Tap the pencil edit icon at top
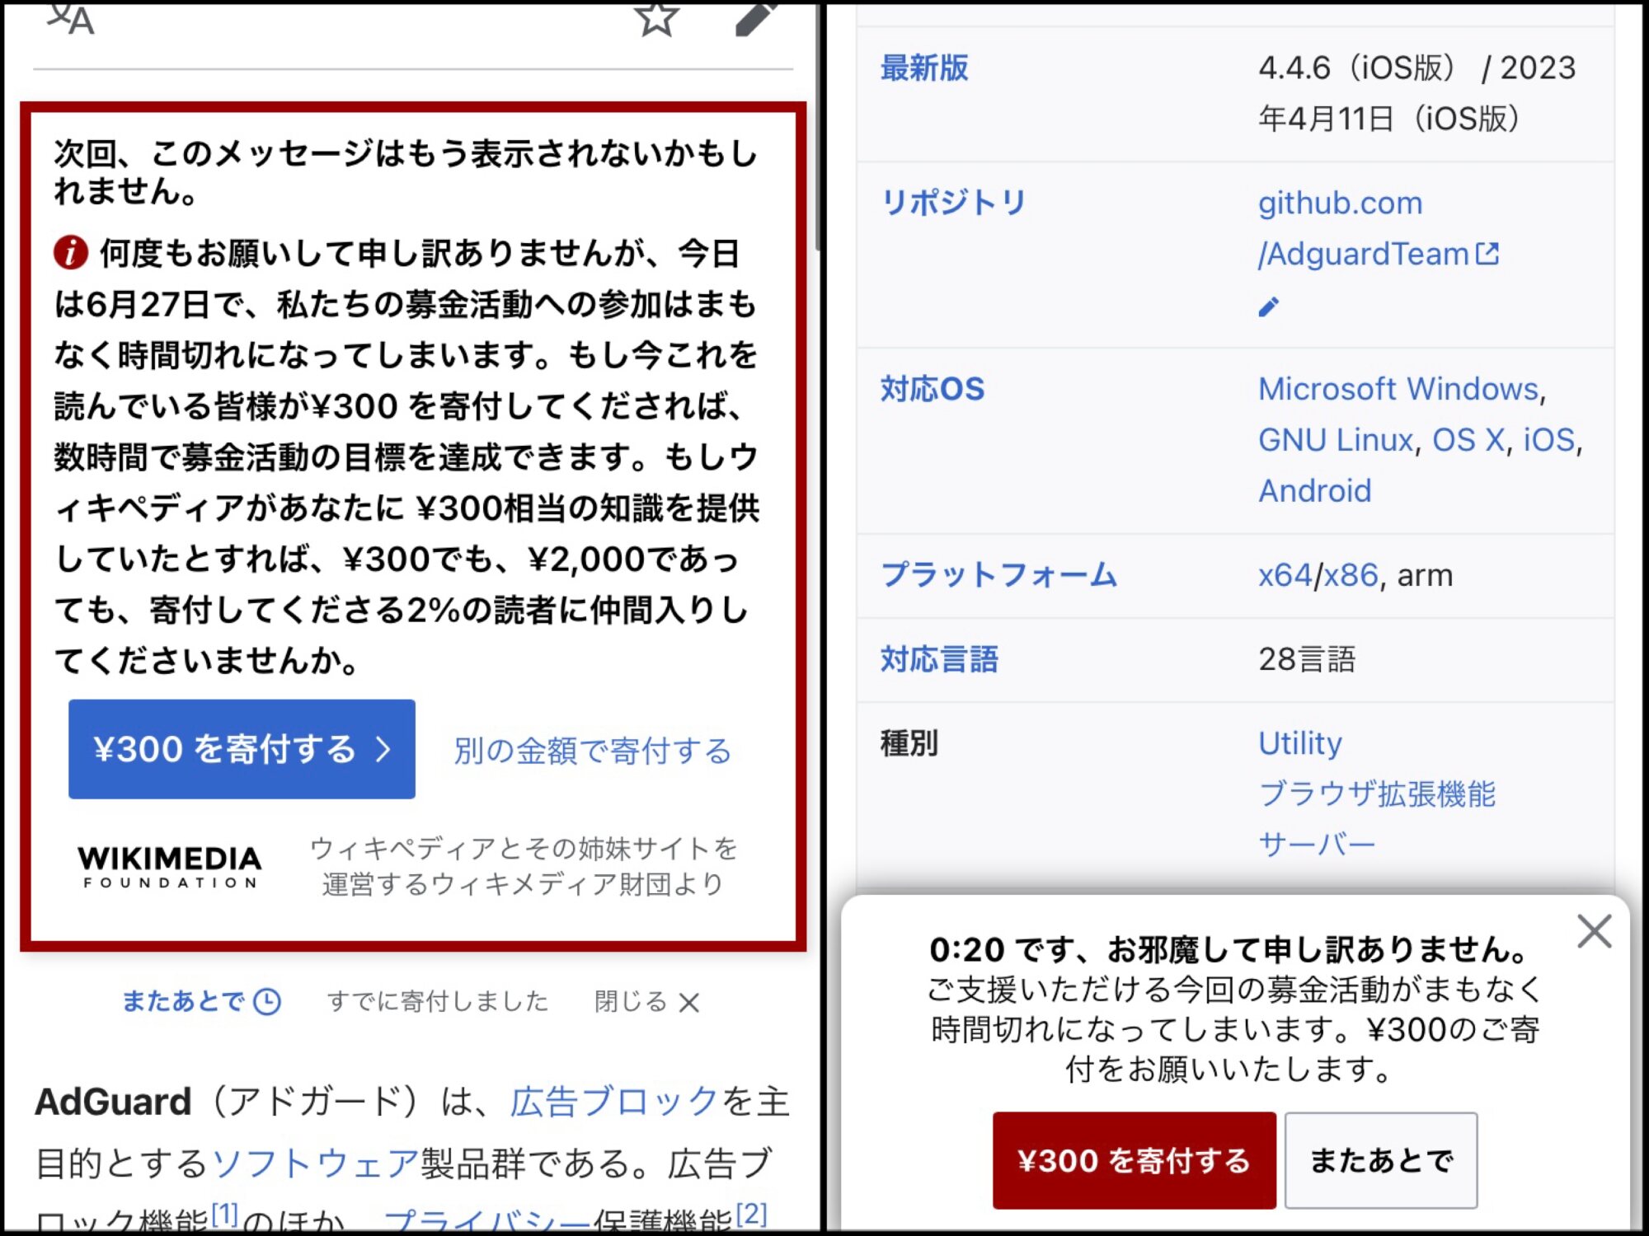The width and height of the screenshot is (1649, 1236). [x=755, y=18]
